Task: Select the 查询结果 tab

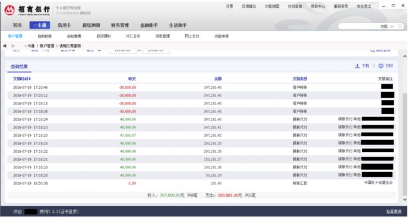Action: (x=19, y=67)
